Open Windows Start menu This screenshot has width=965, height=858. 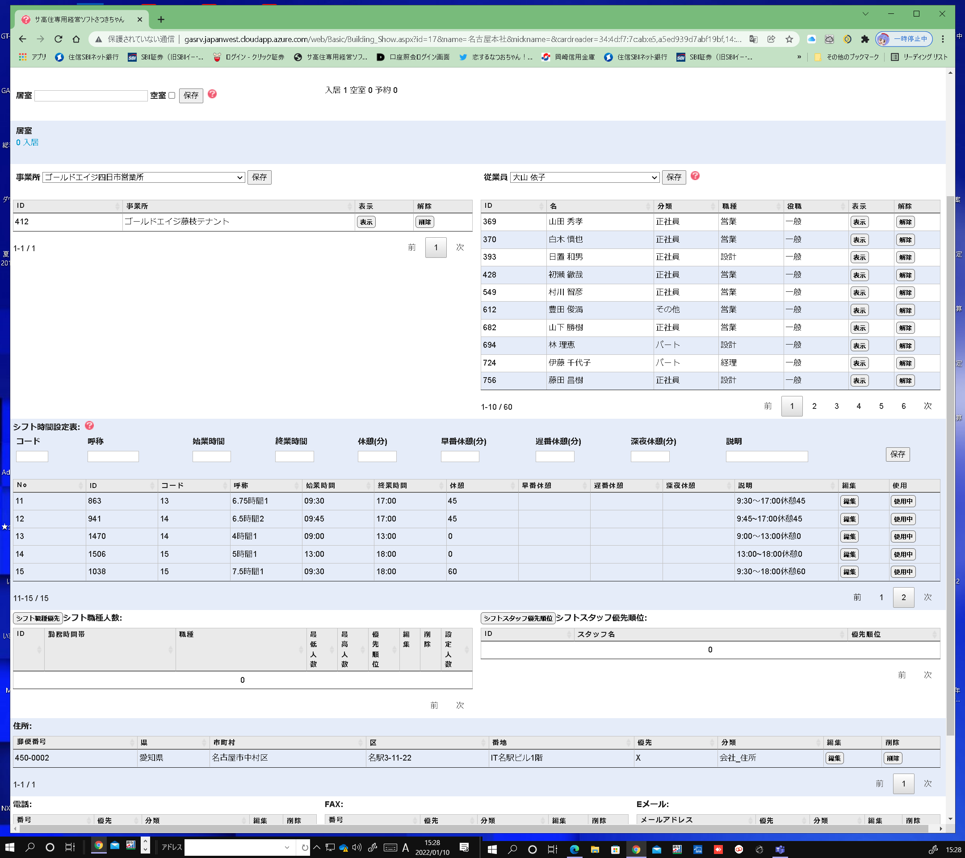[x=9, y=848]
